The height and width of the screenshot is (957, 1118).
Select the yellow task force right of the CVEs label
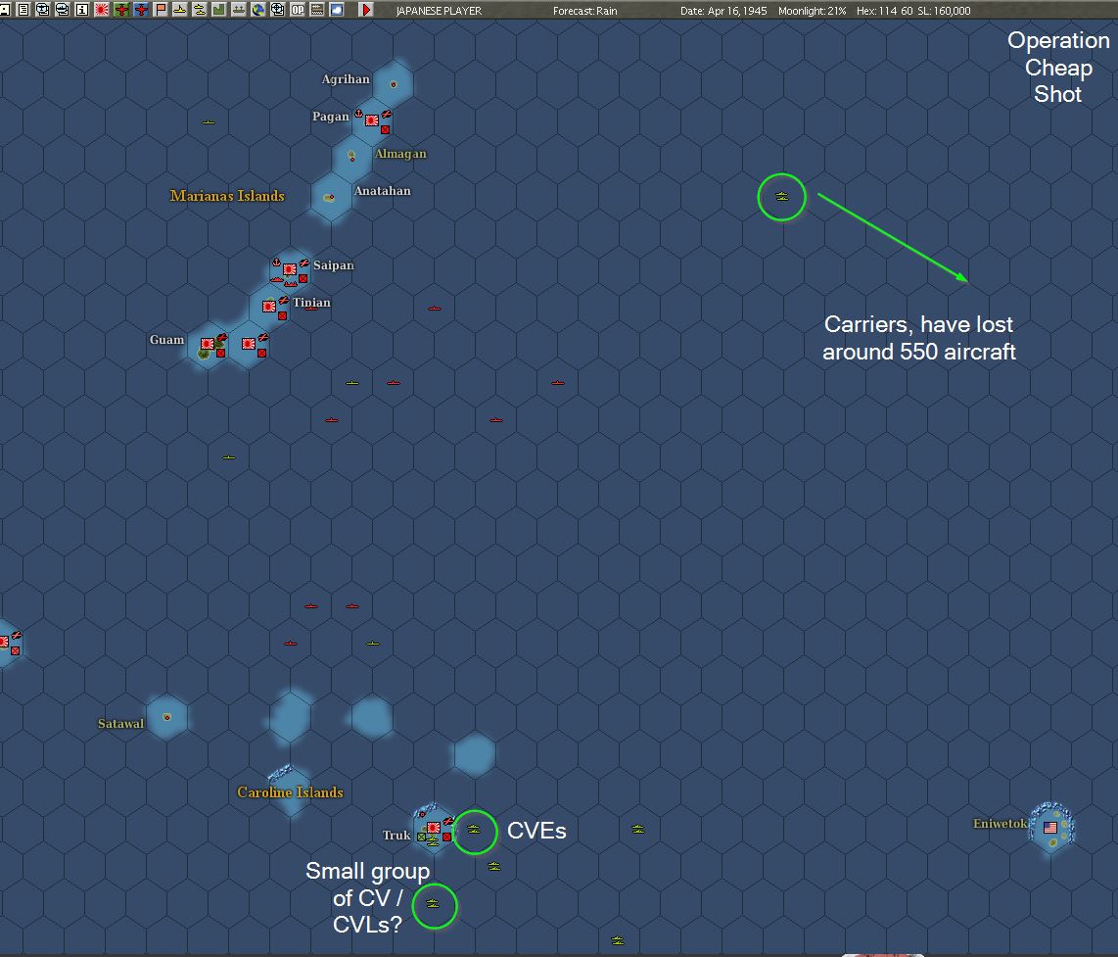(638, 829)
